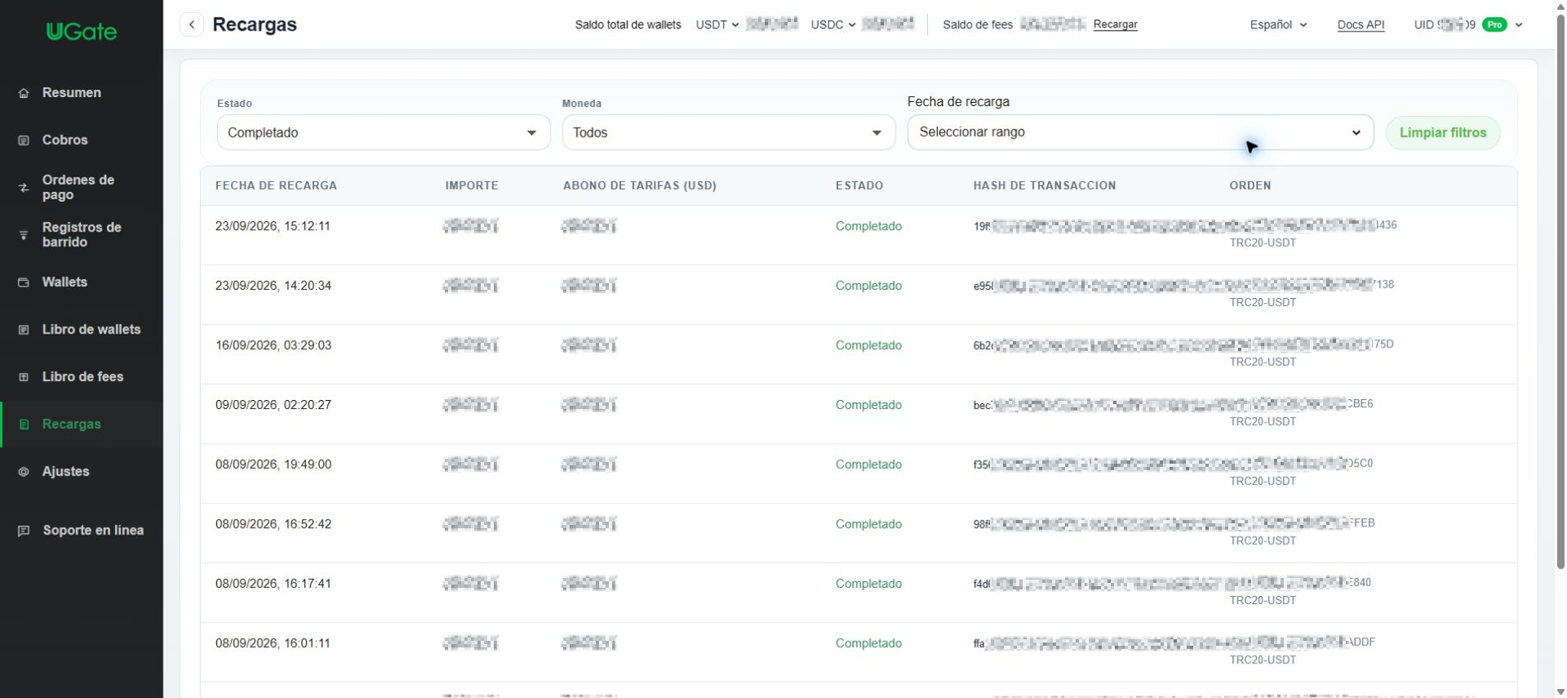Open the Estado dropdown showing Completado

point(384,132)
